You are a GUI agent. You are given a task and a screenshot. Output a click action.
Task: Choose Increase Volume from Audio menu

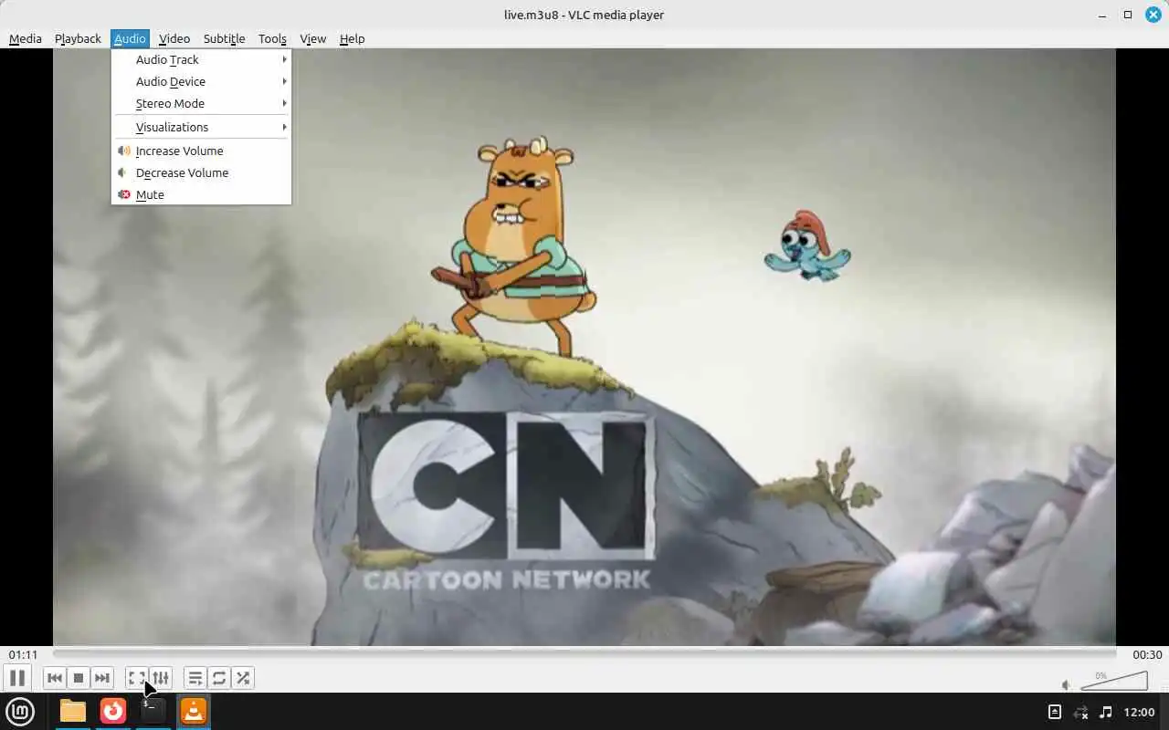click(x=201, y=151)
